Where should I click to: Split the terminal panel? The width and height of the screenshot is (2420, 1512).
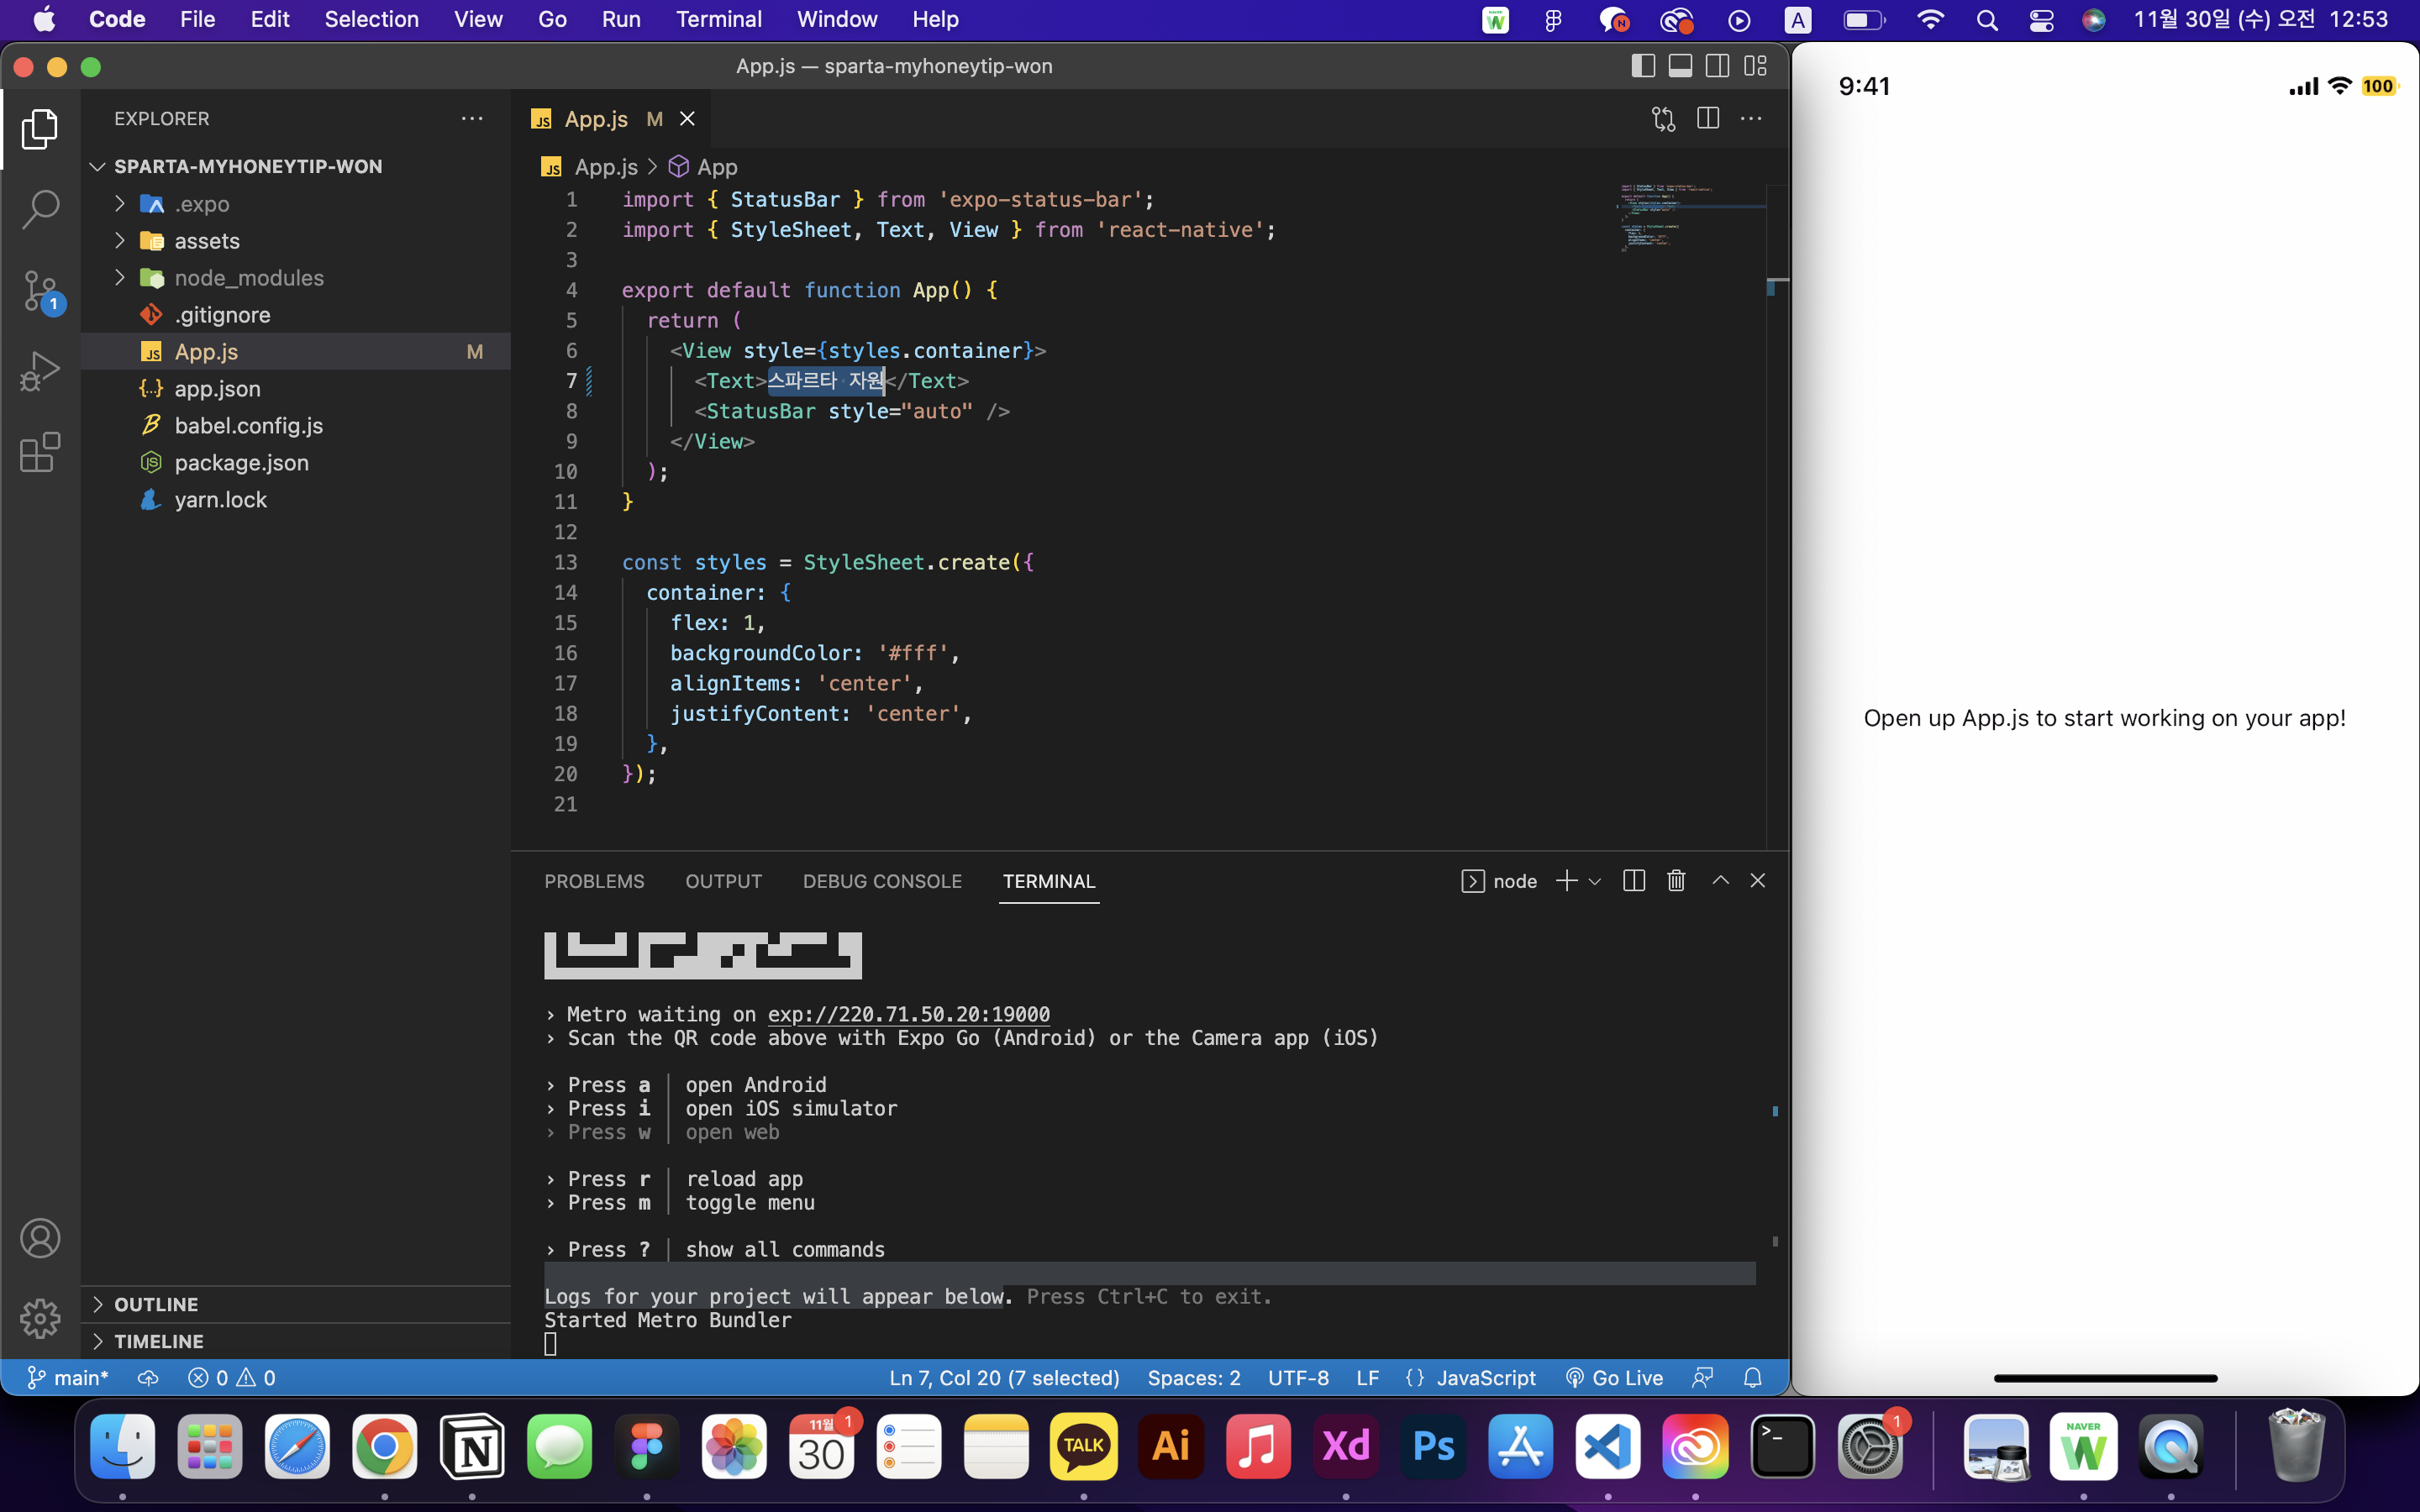(1634, 881)
